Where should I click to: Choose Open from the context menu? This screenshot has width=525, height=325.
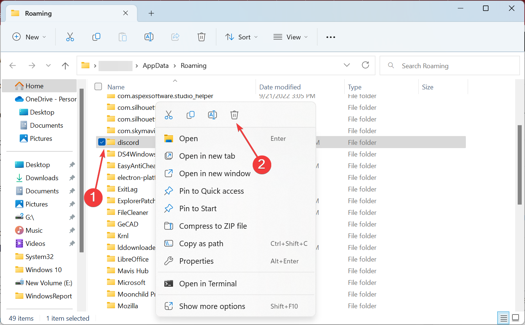(x=236, y=139)
